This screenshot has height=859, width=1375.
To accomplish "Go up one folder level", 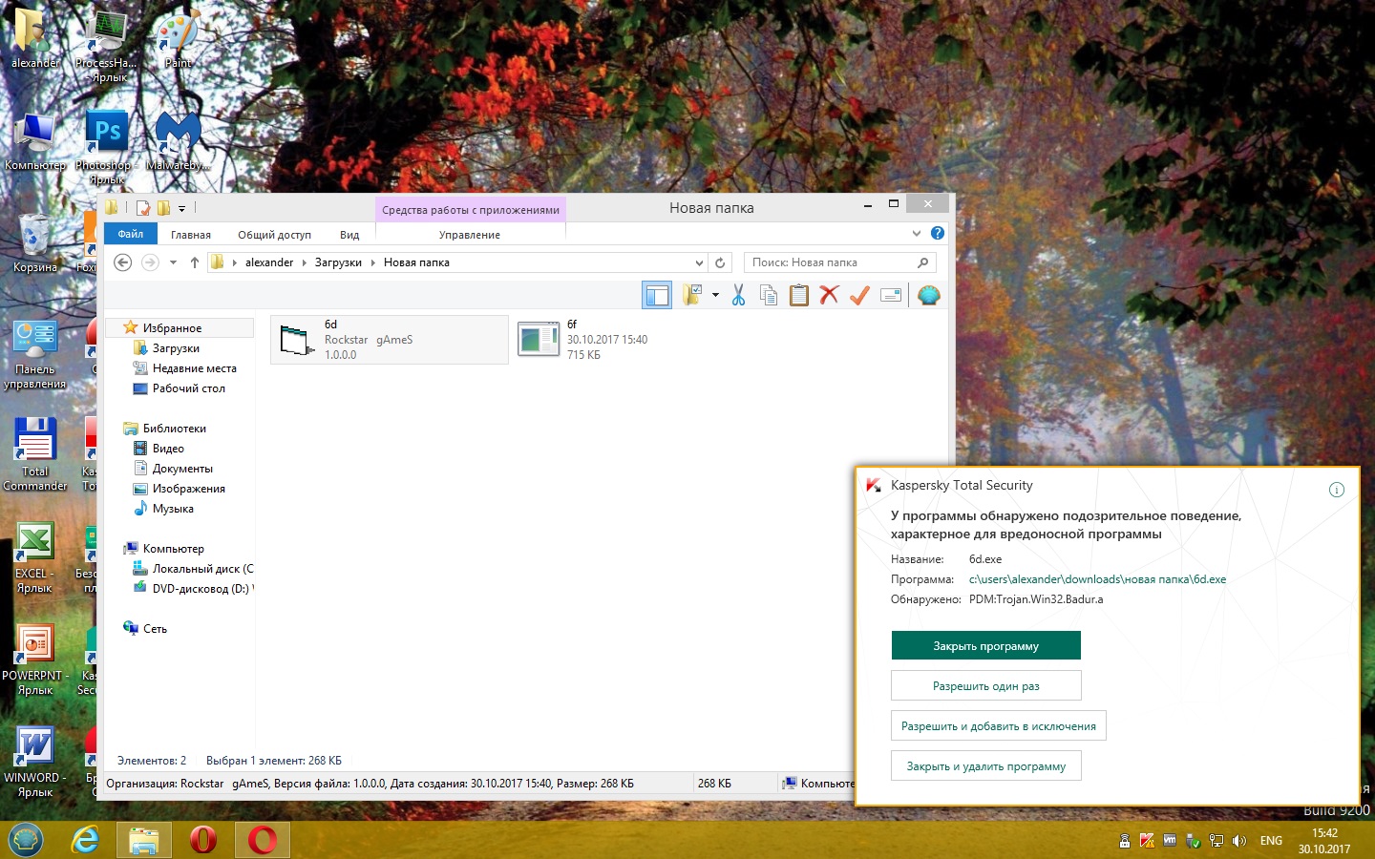I will pyautogui.click(x=195, y=262).
